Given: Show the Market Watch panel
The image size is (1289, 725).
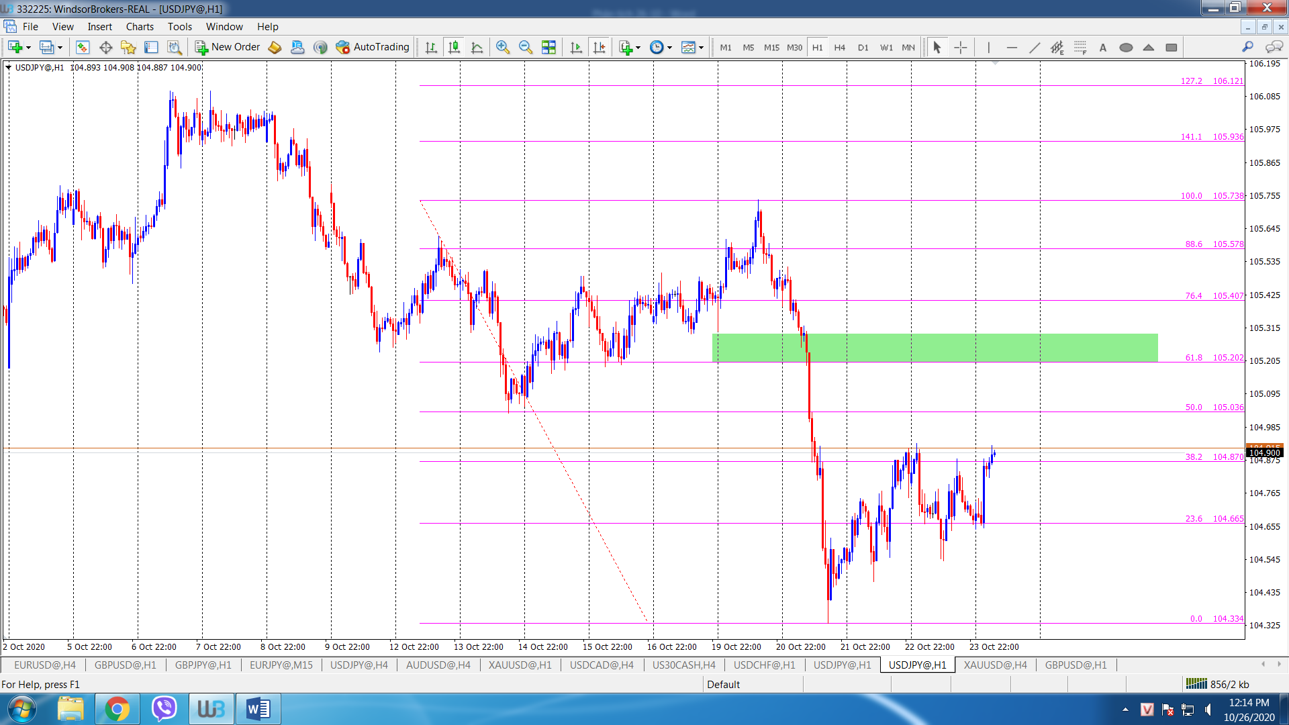Looking at the screenshot, I should [x=83, y=47].
